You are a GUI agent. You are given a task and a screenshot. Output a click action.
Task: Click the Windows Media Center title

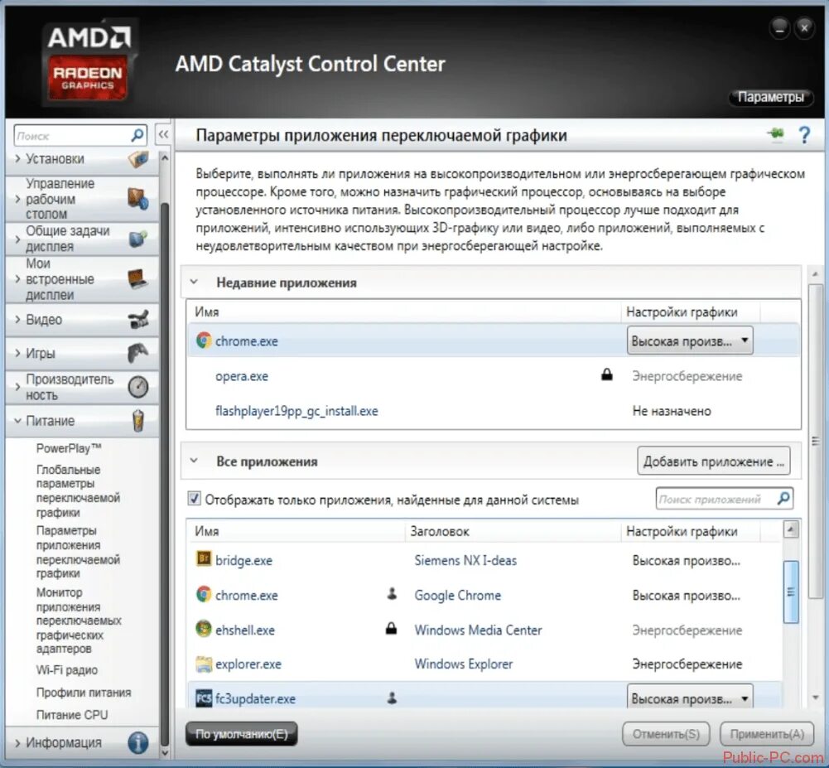(478, 630)
